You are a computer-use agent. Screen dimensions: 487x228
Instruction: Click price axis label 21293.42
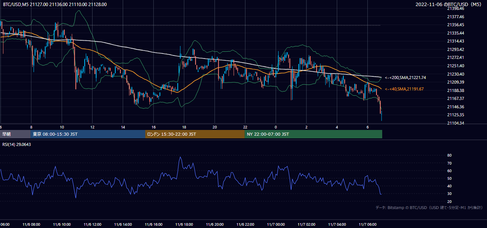[x=456, y=49]
